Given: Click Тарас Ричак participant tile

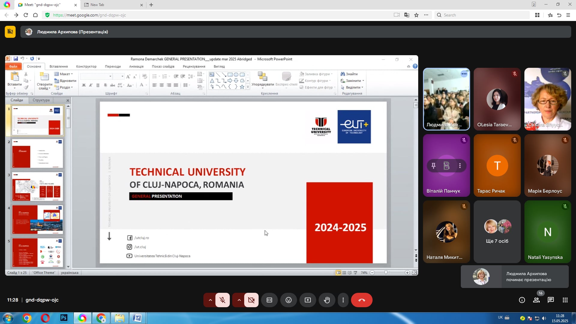Looking at the screenshot, I should tap(497, 166).
